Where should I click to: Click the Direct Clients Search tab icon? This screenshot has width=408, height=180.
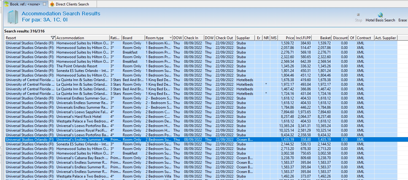pyautogui.click(x=52, y=4)
